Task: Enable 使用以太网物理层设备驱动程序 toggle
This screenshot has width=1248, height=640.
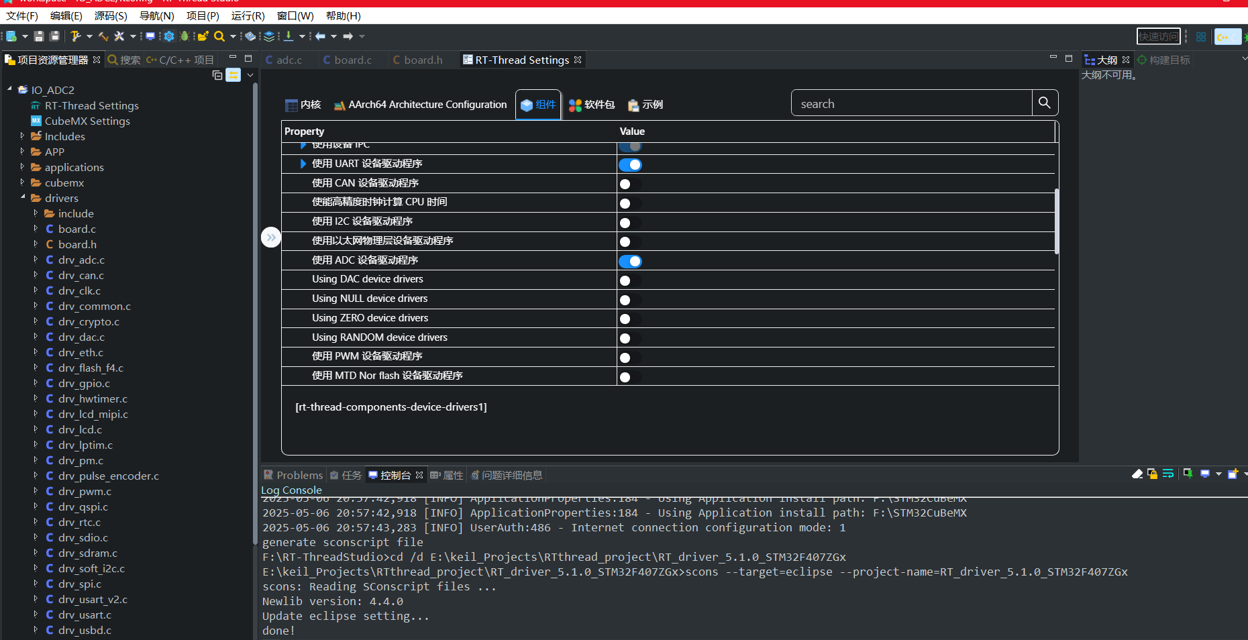Action: pyautogui.click(x=630, y=242)
